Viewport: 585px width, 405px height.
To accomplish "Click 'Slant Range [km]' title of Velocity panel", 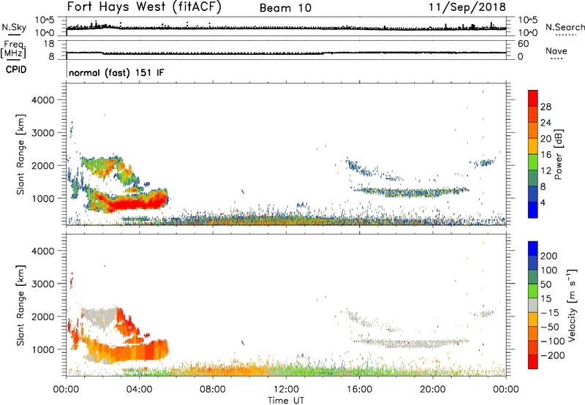I will pos(20,306).
